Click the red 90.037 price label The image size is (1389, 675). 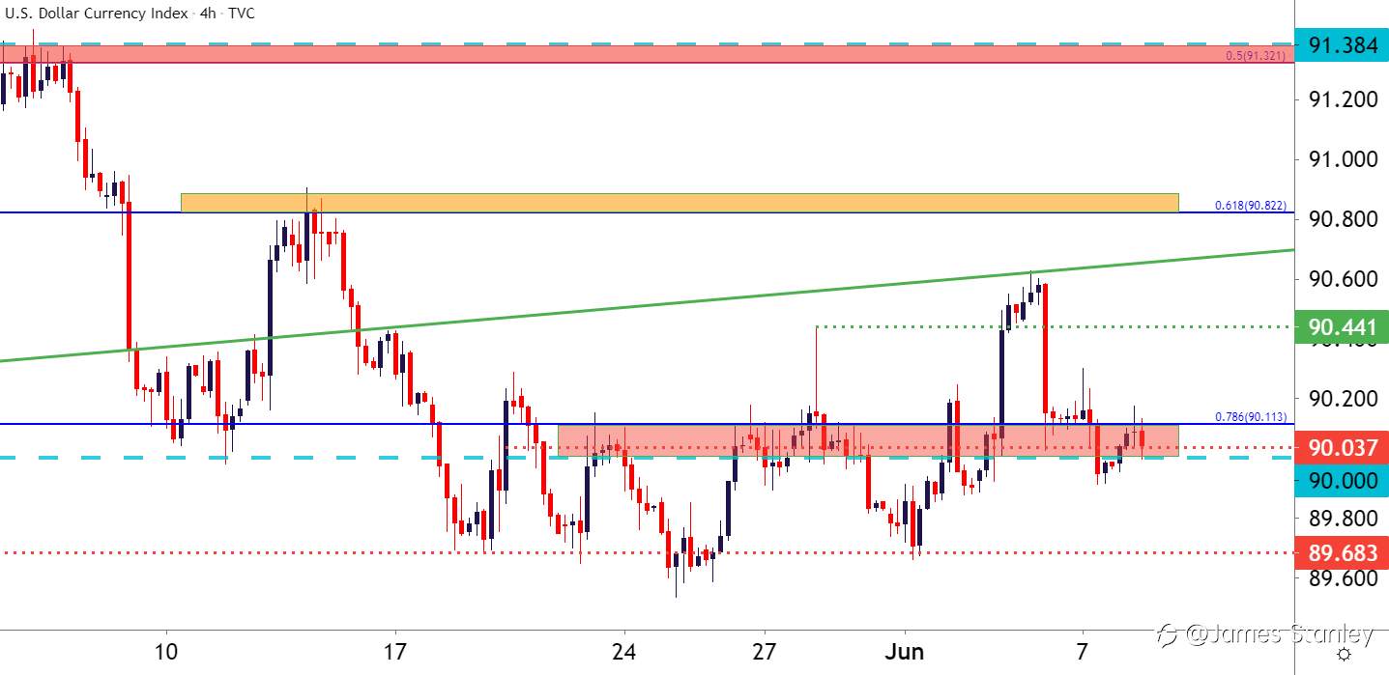tap(1342, 447)
